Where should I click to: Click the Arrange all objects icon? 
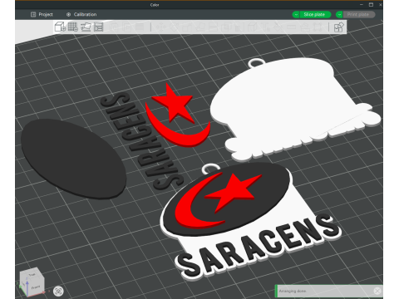[x=99, y=27]
